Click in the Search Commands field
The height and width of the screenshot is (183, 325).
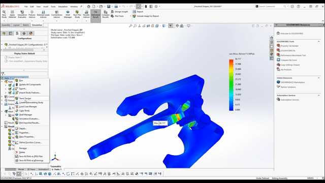coord(271,7)
